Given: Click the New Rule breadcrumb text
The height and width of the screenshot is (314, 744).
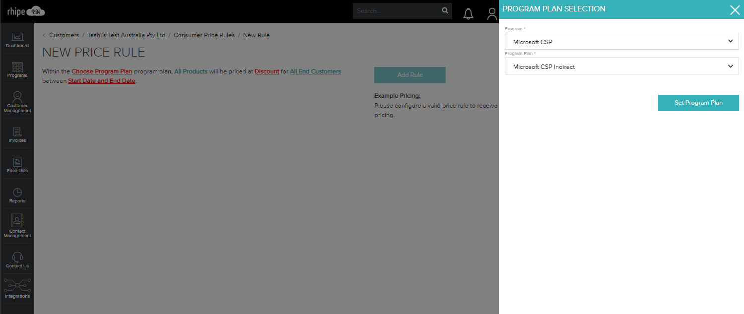Looking at the screenshot, I should click(257, 35).
